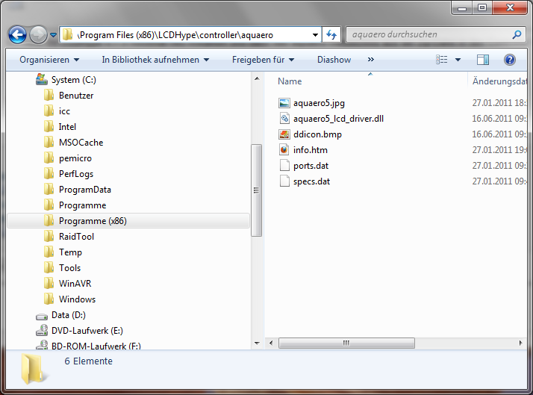Click the change view icon

coord(443,60)
